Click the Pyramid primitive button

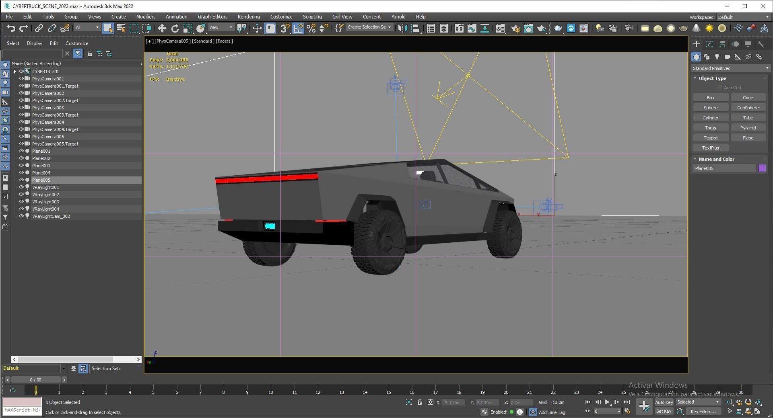coord(748,128)
